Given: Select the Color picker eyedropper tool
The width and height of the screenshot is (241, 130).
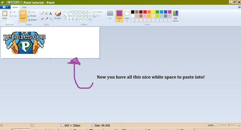Looking at the screenshot, I should click(46, 19).
